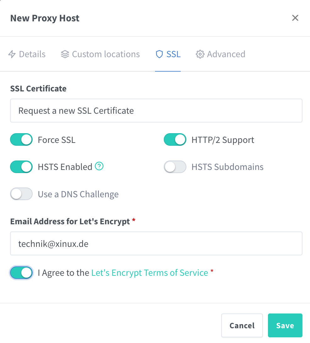Open the Custom locations tab
310x343 pixels.
pyautogui.click(x=106, y=54)
